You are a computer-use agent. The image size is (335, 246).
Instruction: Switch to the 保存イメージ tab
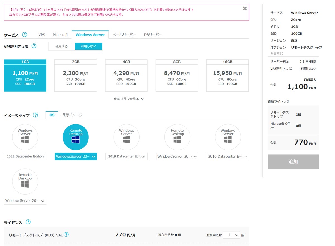pos(72,115)
